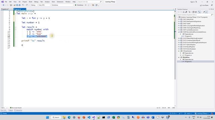Open the editor zoom level dropdown
This screenshot has width=215, height=120.
coord(4,108)
